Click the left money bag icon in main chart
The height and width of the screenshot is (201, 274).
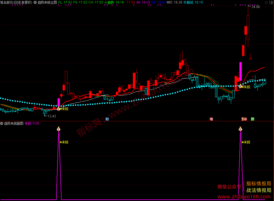click(59, 109)
